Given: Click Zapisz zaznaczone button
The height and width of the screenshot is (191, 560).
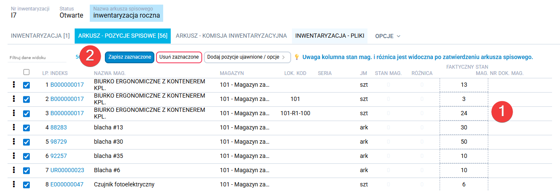Looking at the screenshot, I should pos(130,57).
